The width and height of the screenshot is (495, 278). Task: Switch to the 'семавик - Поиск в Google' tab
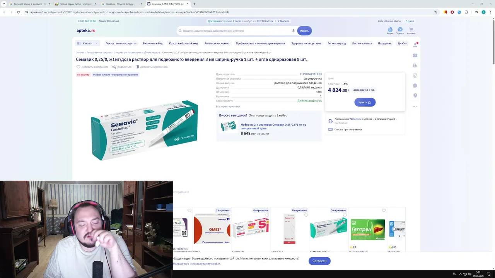(121, 4)
